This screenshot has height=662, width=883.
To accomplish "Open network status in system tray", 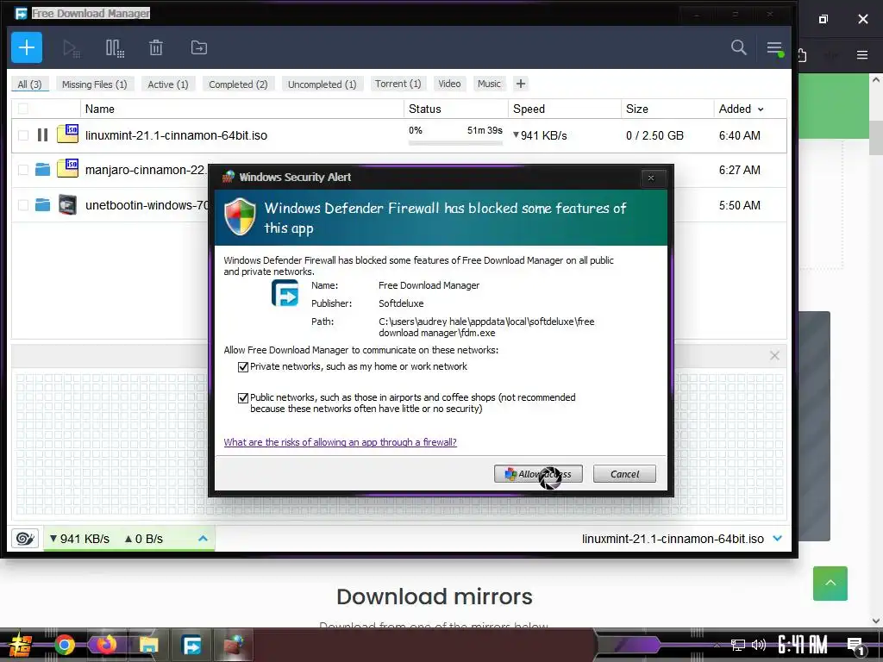I will [x=738, y=645].
